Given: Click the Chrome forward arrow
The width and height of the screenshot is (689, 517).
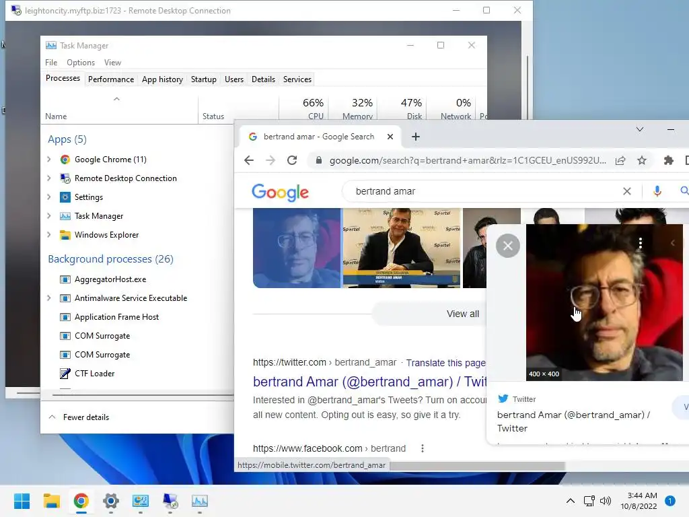Looking at the screenshot, I should click(x=270, y=160).
